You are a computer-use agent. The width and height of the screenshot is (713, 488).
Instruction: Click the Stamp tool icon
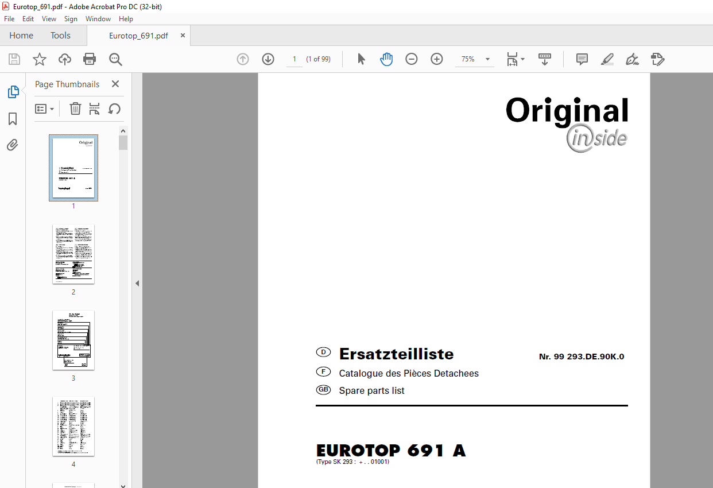point(658,59)
